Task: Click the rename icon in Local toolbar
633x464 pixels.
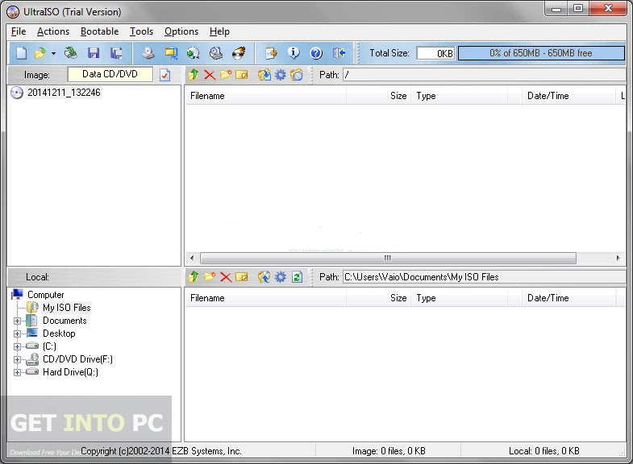Action: [x=242, y=277]
